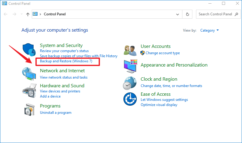Click the Programs disc box icon
Viewport: 242px width, 143px height.
coord(30,110)
